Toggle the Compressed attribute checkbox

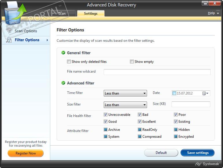(140, 137)
